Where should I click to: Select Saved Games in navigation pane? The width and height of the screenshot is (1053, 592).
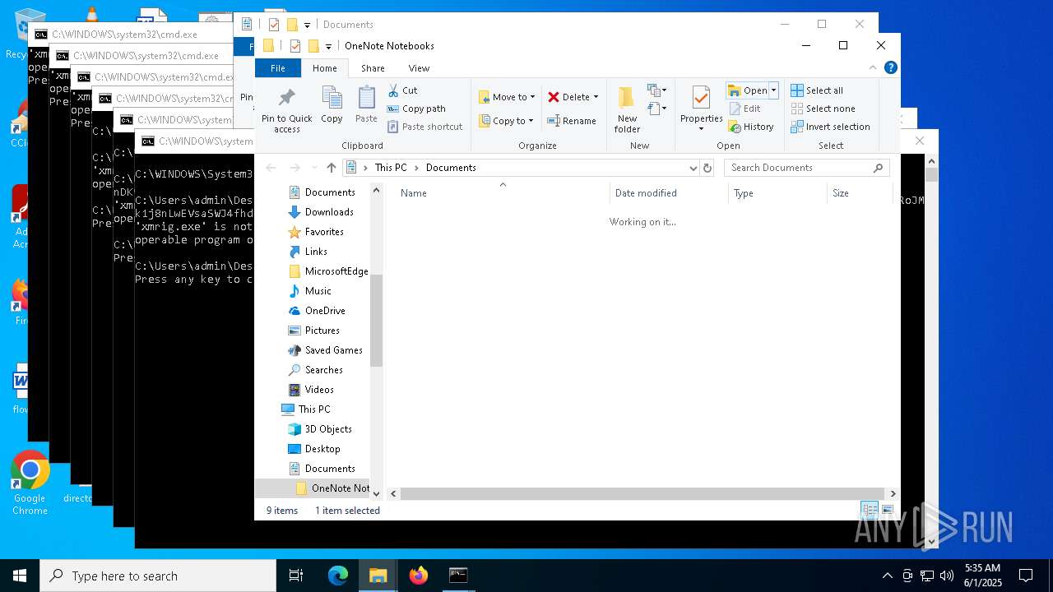(x=325, y=350)
